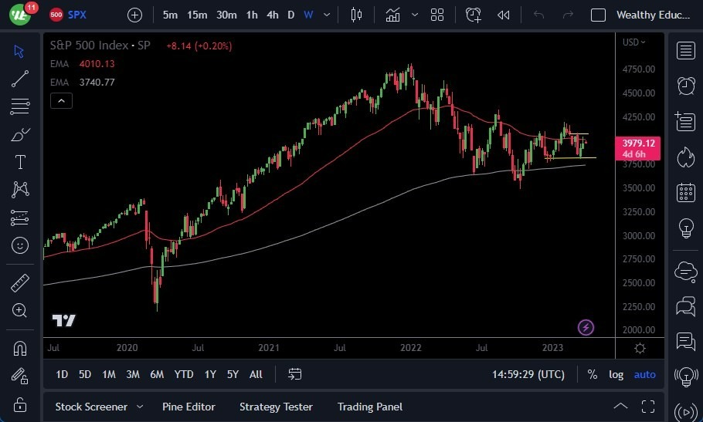Activate the zoom in tool
Image resolution: width=703 pixels, height=422 pixels.
[20, 311]
